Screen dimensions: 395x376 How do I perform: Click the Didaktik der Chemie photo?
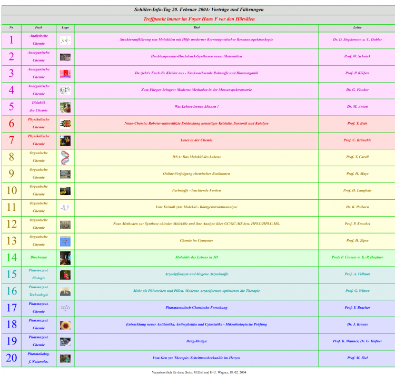tap(65, 107)
